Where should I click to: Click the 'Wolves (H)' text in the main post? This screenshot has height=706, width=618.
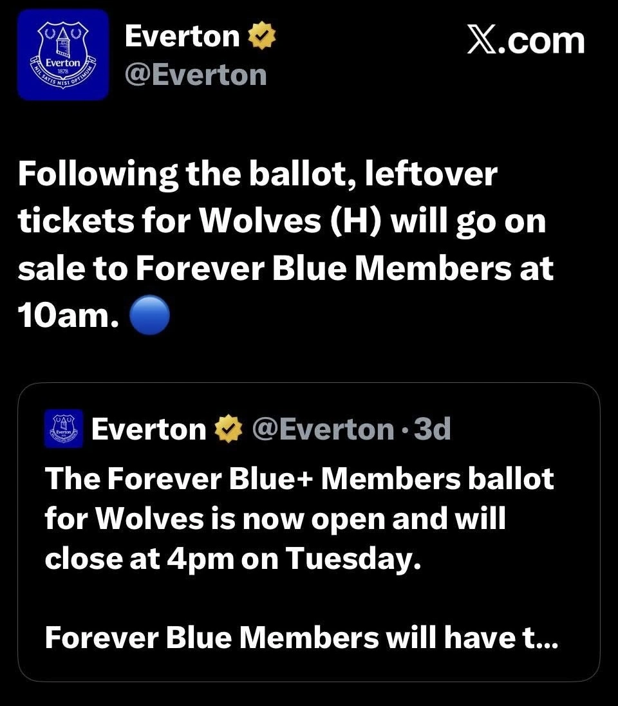click(294, 222)
